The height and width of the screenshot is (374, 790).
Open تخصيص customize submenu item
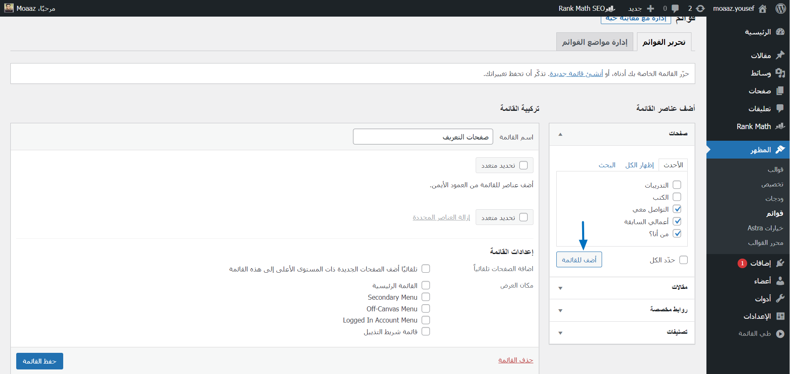pyautogui.click(x=772, y=184)
